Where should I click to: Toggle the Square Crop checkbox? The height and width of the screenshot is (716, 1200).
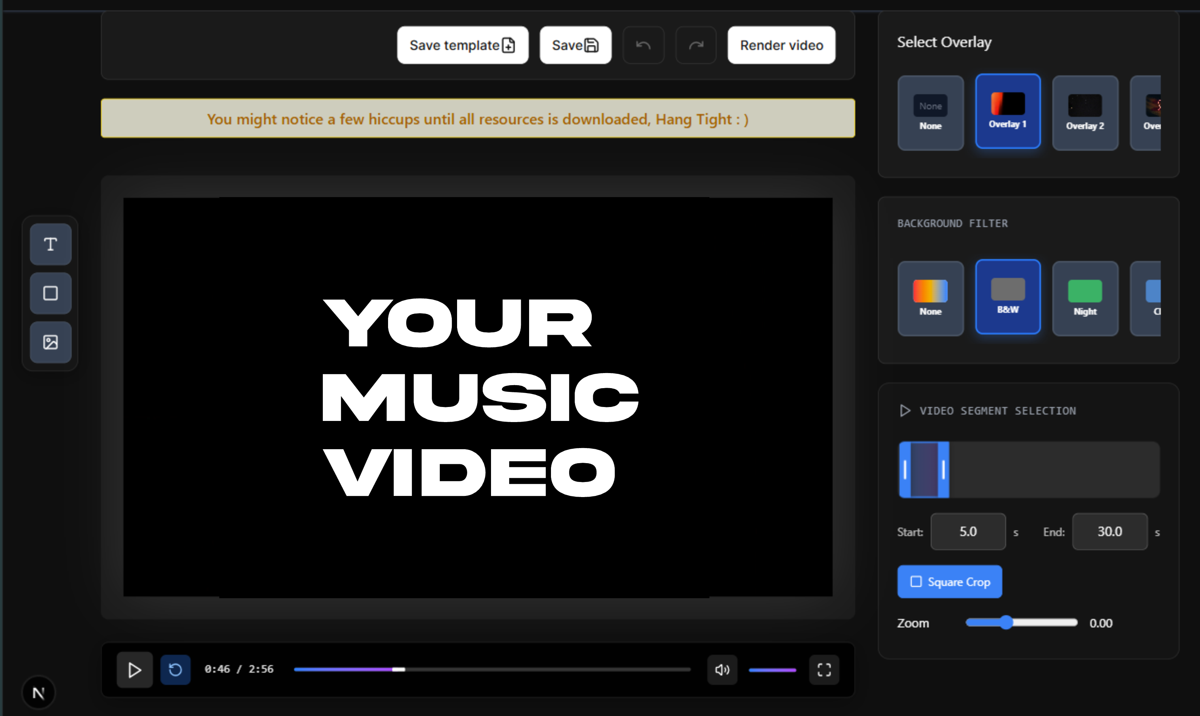(916, 581)
